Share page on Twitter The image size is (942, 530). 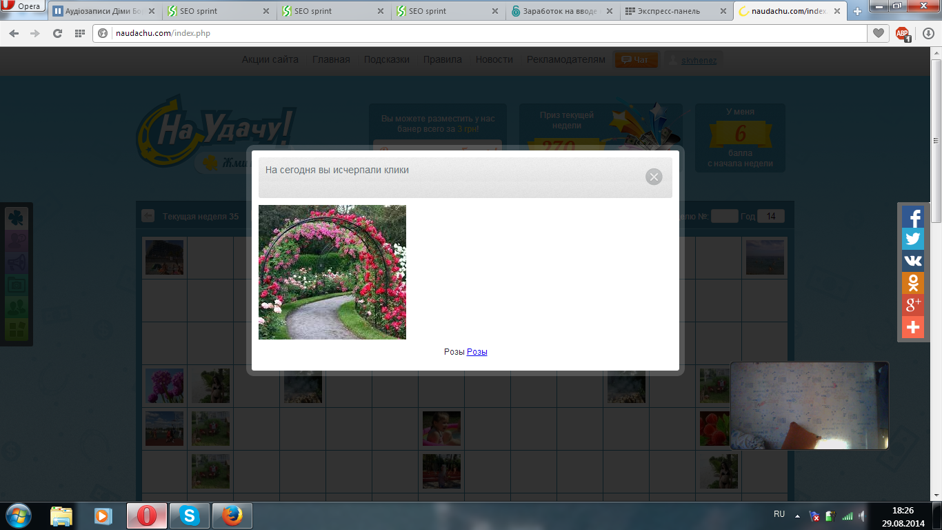click(x=913, y=239)
